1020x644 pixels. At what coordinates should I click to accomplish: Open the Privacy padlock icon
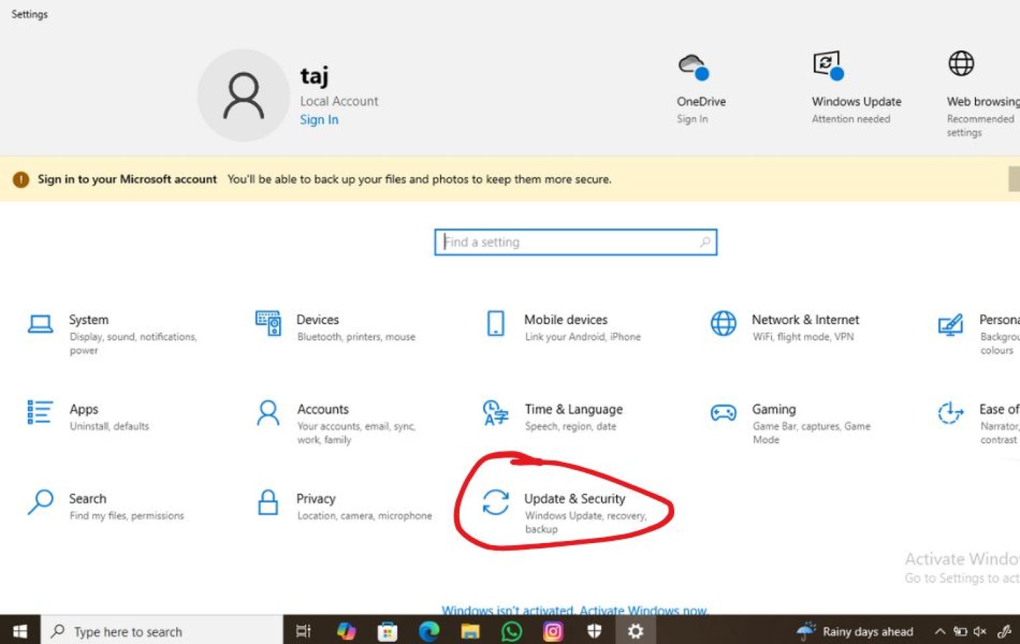(x=268, y=502)
